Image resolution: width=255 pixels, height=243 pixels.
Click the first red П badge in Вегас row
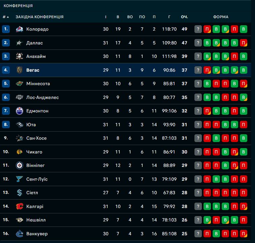(x=207, y=70)
